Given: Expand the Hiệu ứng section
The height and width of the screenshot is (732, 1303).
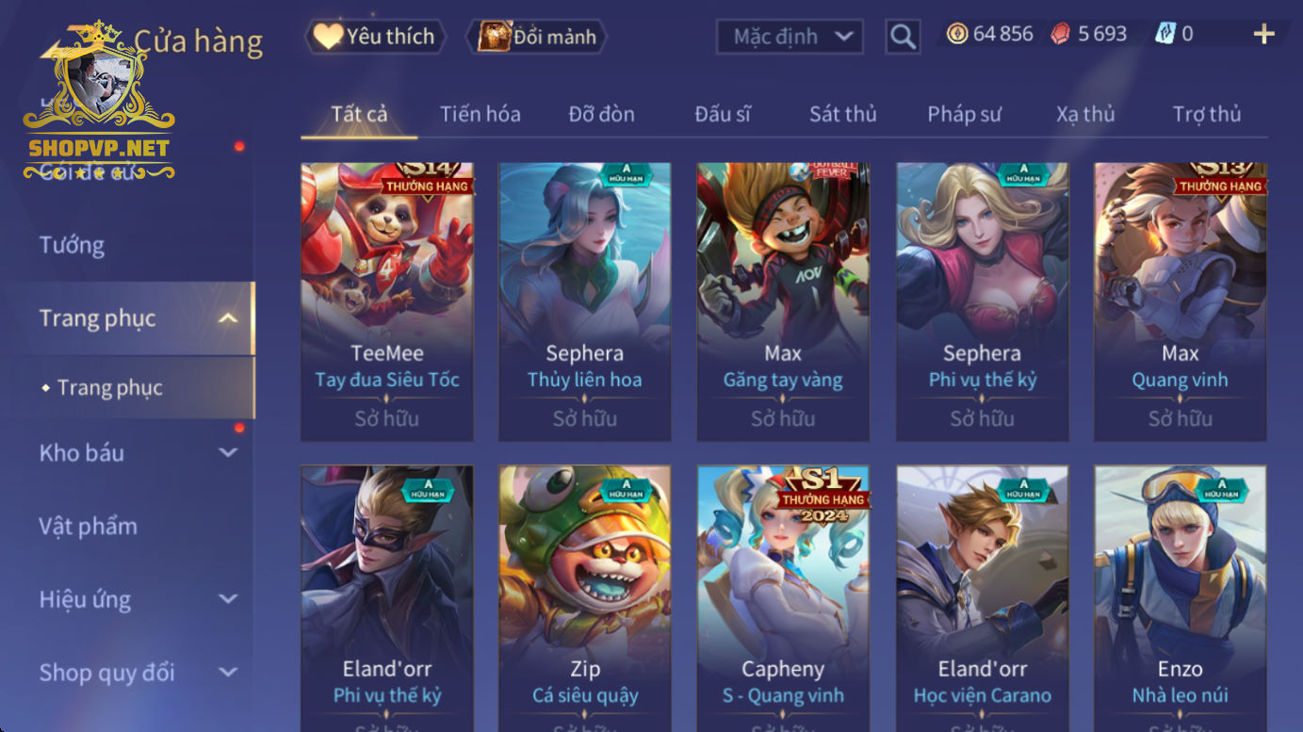Looking at the screenshot, I should click(x=228, y=599).
